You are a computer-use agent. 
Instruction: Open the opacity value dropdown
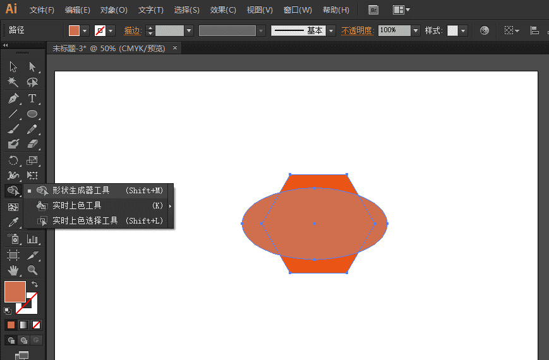point(416,31)
